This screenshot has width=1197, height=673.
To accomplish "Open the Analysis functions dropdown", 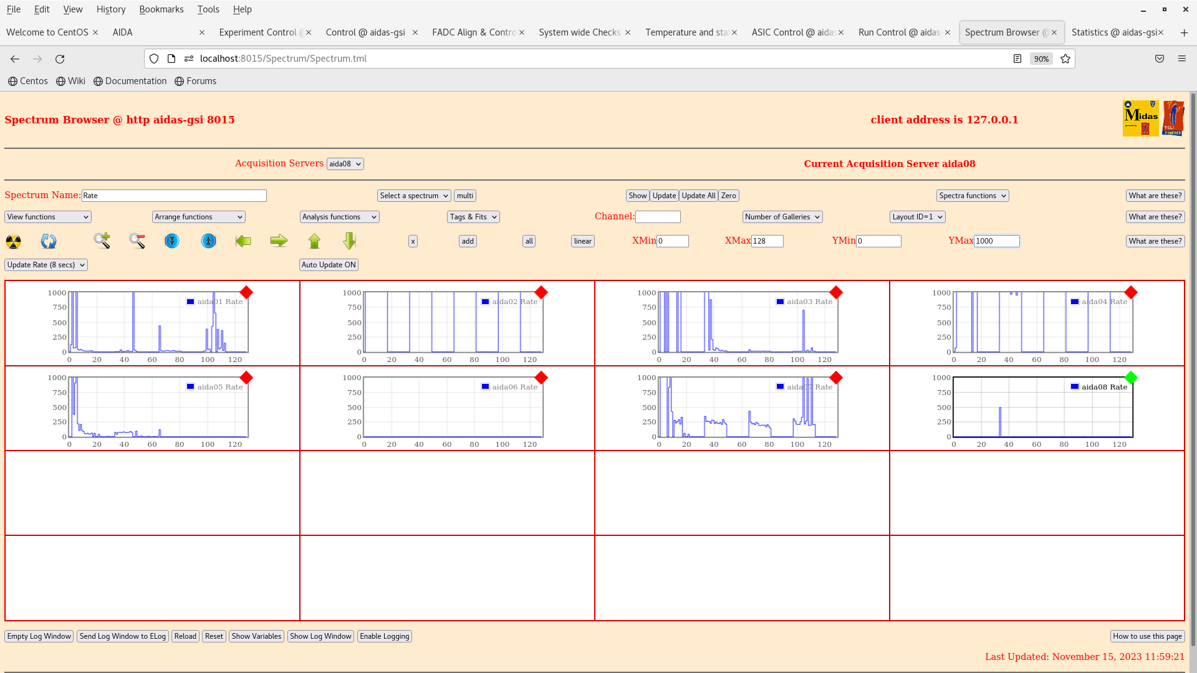I will tap(339, 217).
